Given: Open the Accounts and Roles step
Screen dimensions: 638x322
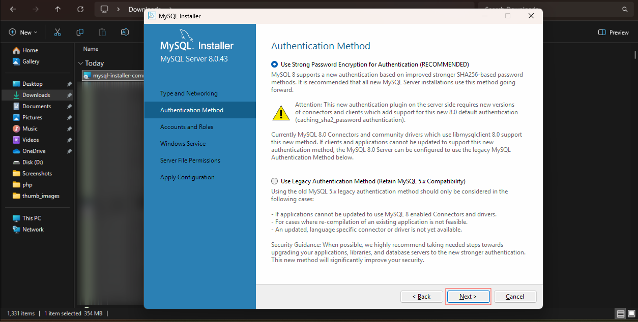Looking at the screenshot, I should (x=187, y=127).
